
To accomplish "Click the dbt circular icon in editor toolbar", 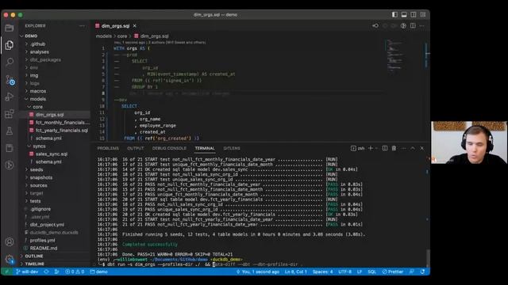I will tap(403, 26).
